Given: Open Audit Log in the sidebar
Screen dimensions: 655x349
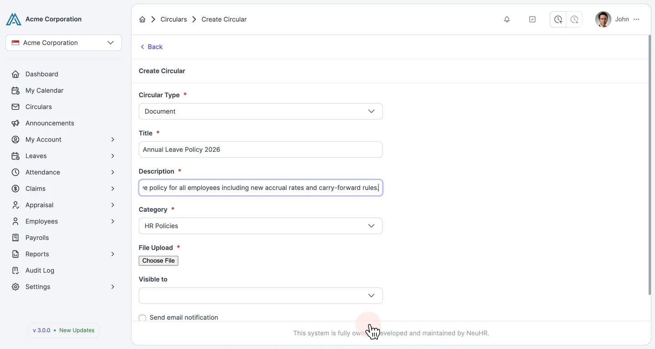Looking at the screenshot, I should point(64,270).
